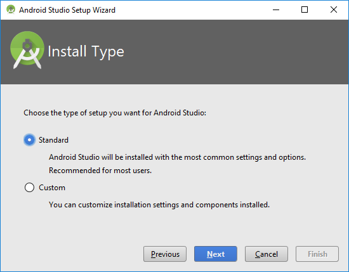The height and width of the screenshot is (272, 349).
Task: Click the Recommended for most users text
Action: tap(100, 171)
